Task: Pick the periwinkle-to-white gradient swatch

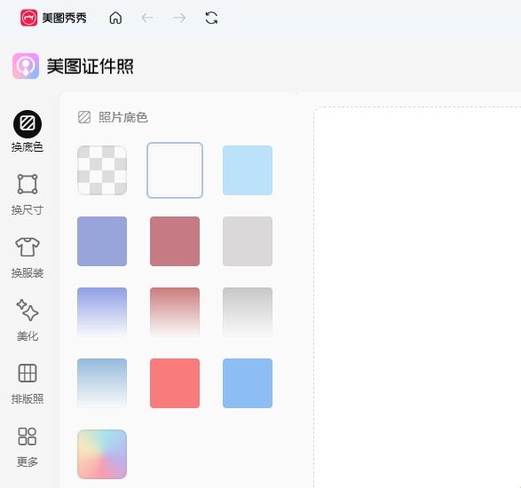Action: click(102, 312)
